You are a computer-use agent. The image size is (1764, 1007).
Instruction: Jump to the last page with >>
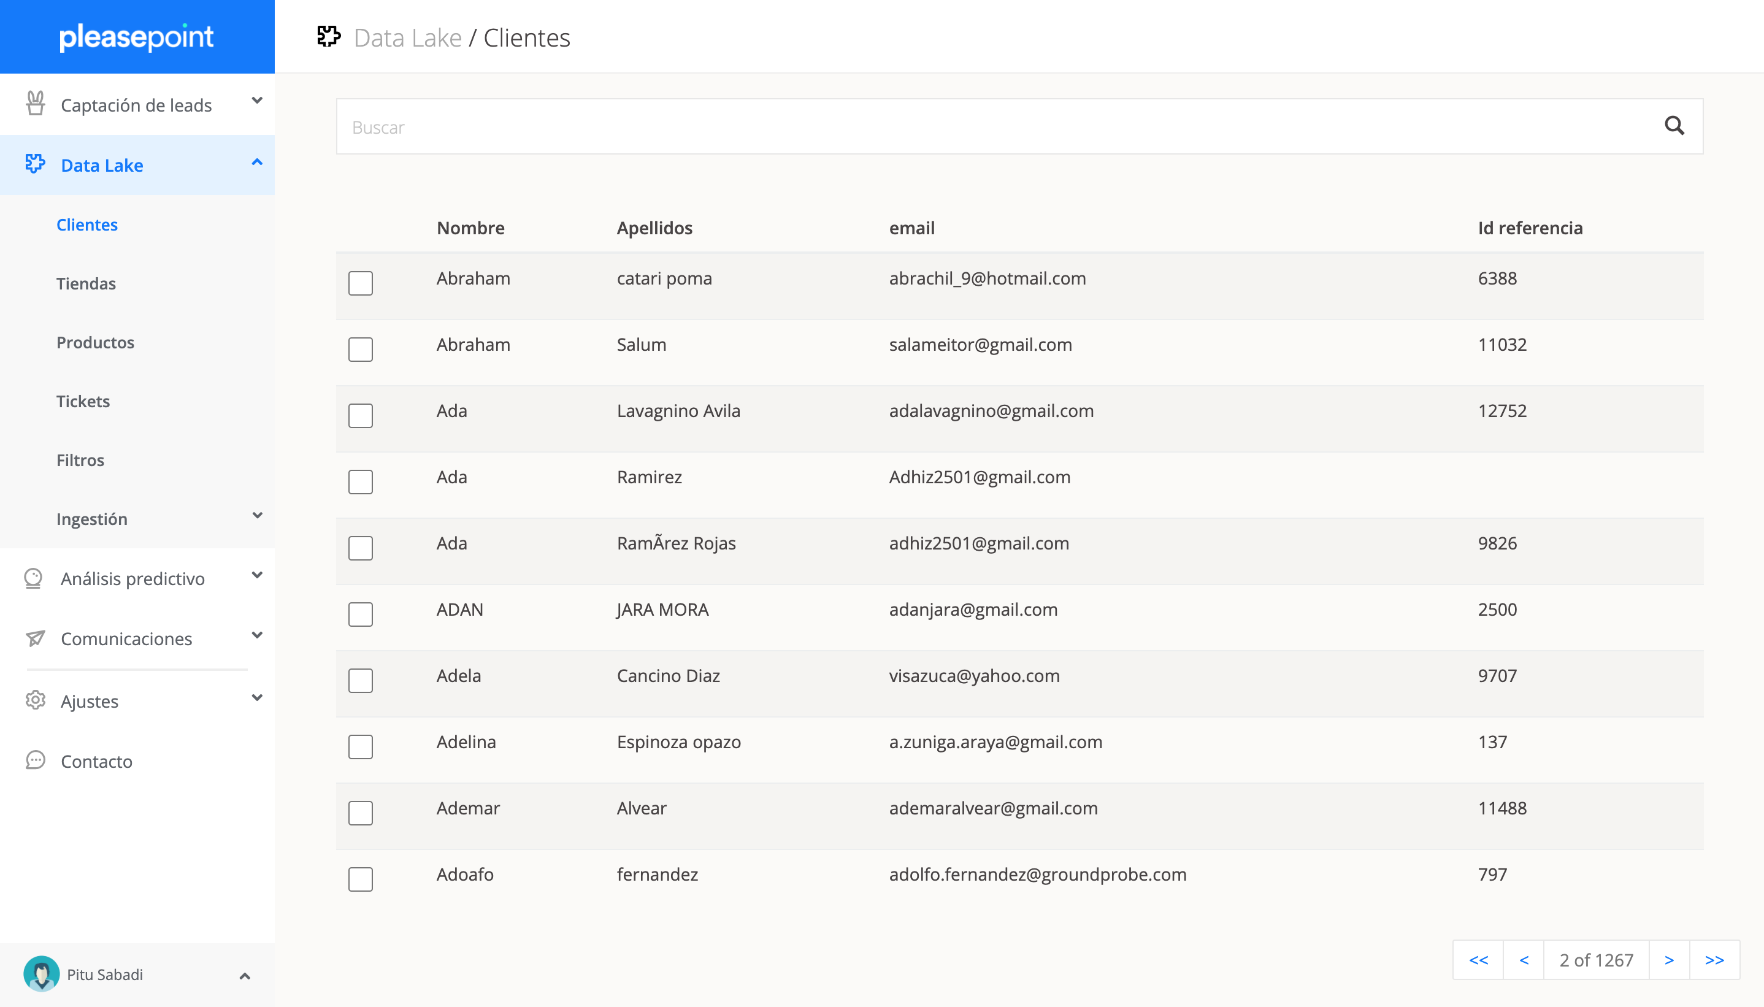[1714, 960]
